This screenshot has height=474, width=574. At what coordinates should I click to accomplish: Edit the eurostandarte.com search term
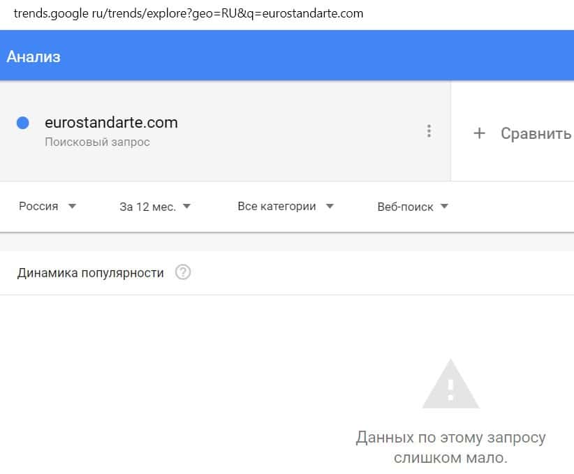coord(111,123)
